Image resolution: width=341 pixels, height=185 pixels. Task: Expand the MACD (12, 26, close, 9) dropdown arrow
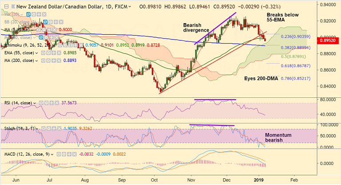(x=52, y=154)
